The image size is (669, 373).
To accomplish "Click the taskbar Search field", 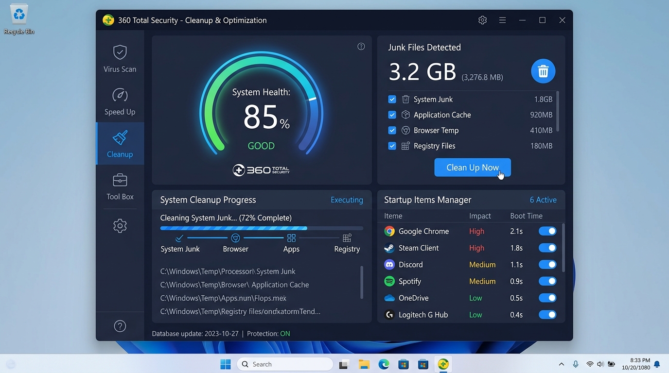I will (285, 364).
